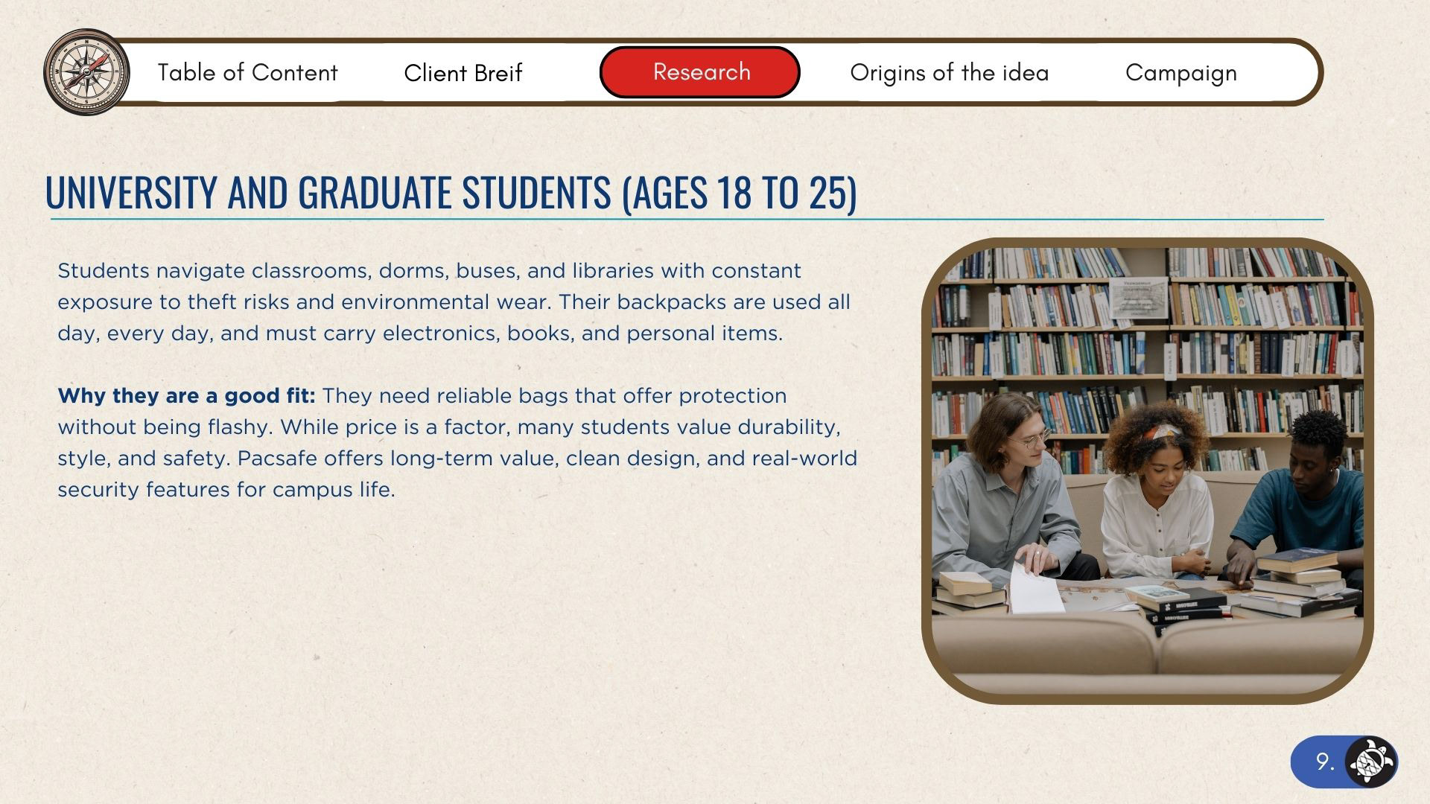
Task: Open the Campaign section
Action: pos(1180,72)
